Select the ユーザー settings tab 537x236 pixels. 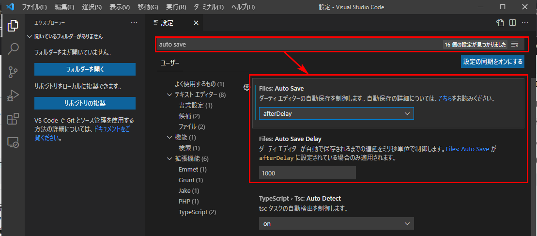click(170, 63)
